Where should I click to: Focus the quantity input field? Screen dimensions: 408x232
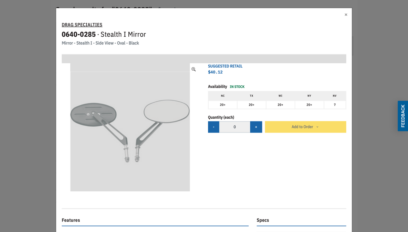pyautogui.click(x=235, y=127)
